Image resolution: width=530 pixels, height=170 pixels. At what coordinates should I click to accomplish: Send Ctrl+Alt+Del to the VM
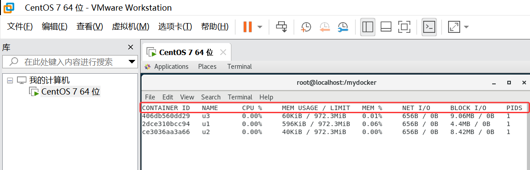pos(281,27)
